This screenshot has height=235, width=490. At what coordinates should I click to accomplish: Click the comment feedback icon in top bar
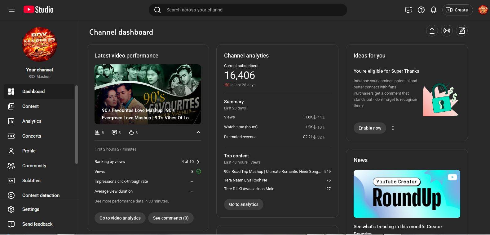(x=408, y=10)
